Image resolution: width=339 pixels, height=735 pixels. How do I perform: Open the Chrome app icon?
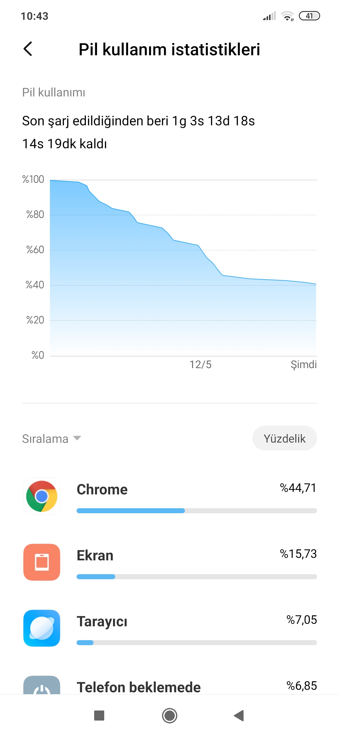42,496
